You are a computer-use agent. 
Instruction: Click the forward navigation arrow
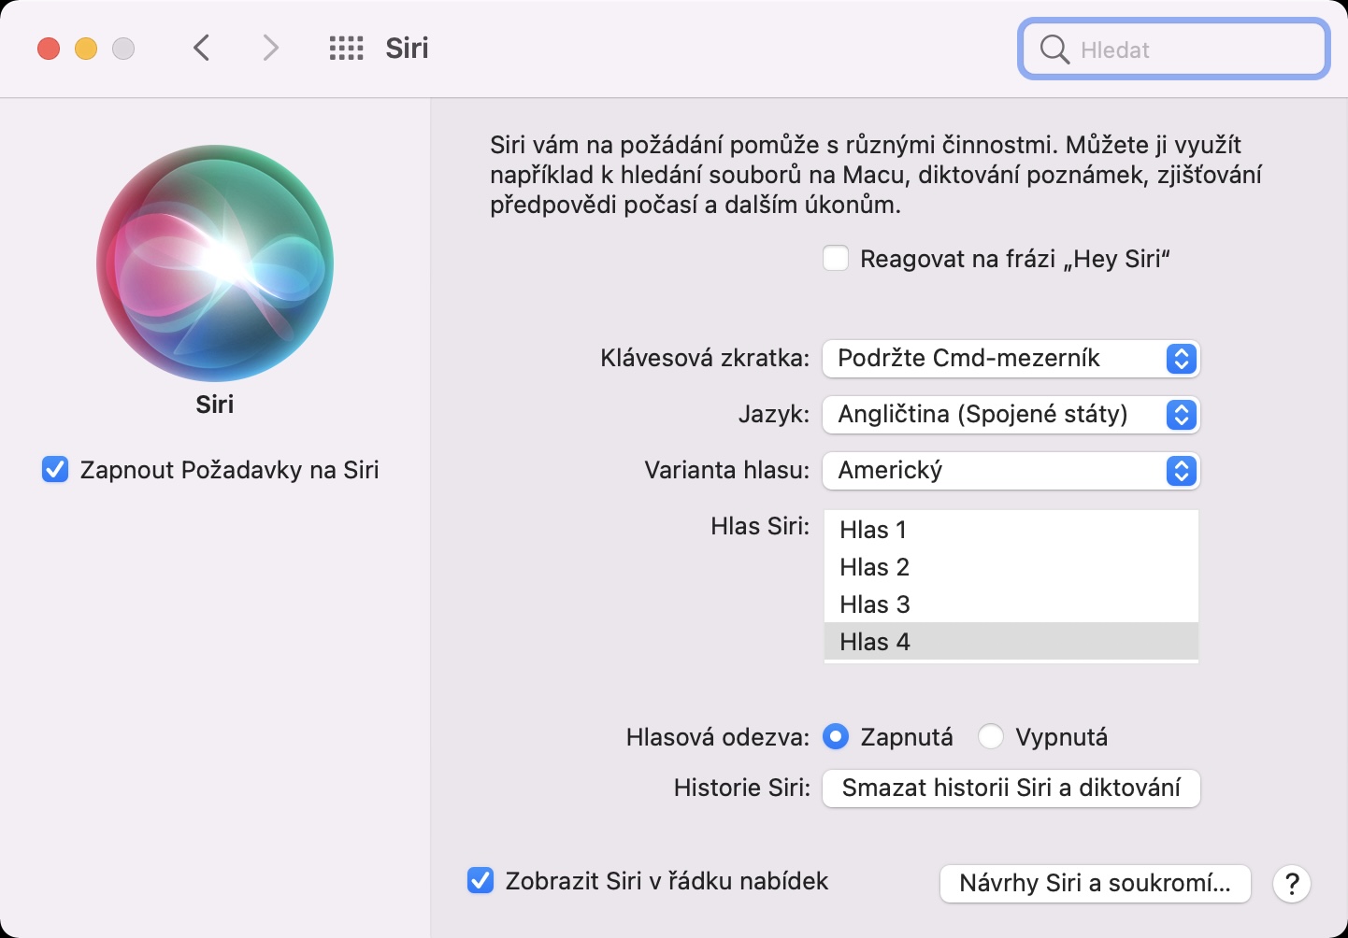pos(270,48)
